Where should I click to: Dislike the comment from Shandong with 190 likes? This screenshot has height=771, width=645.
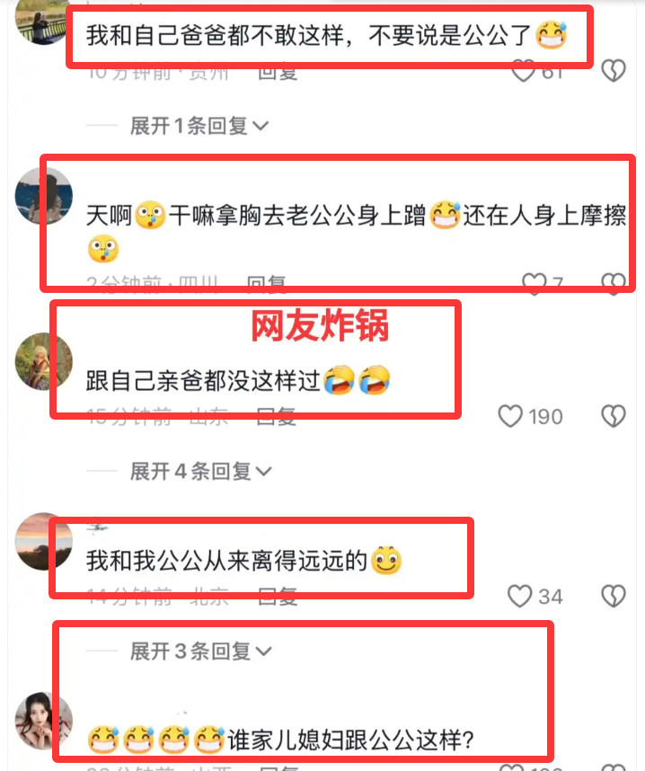click(613, 416)
